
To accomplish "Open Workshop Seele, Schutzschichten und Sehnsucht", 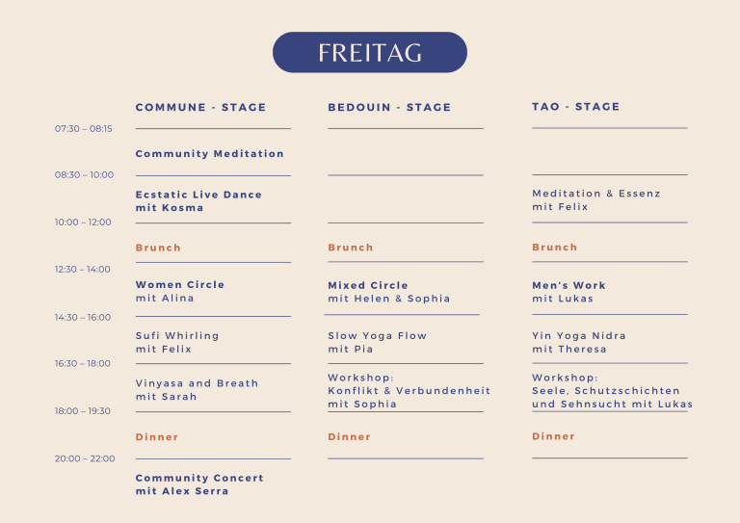I will 612,391.
